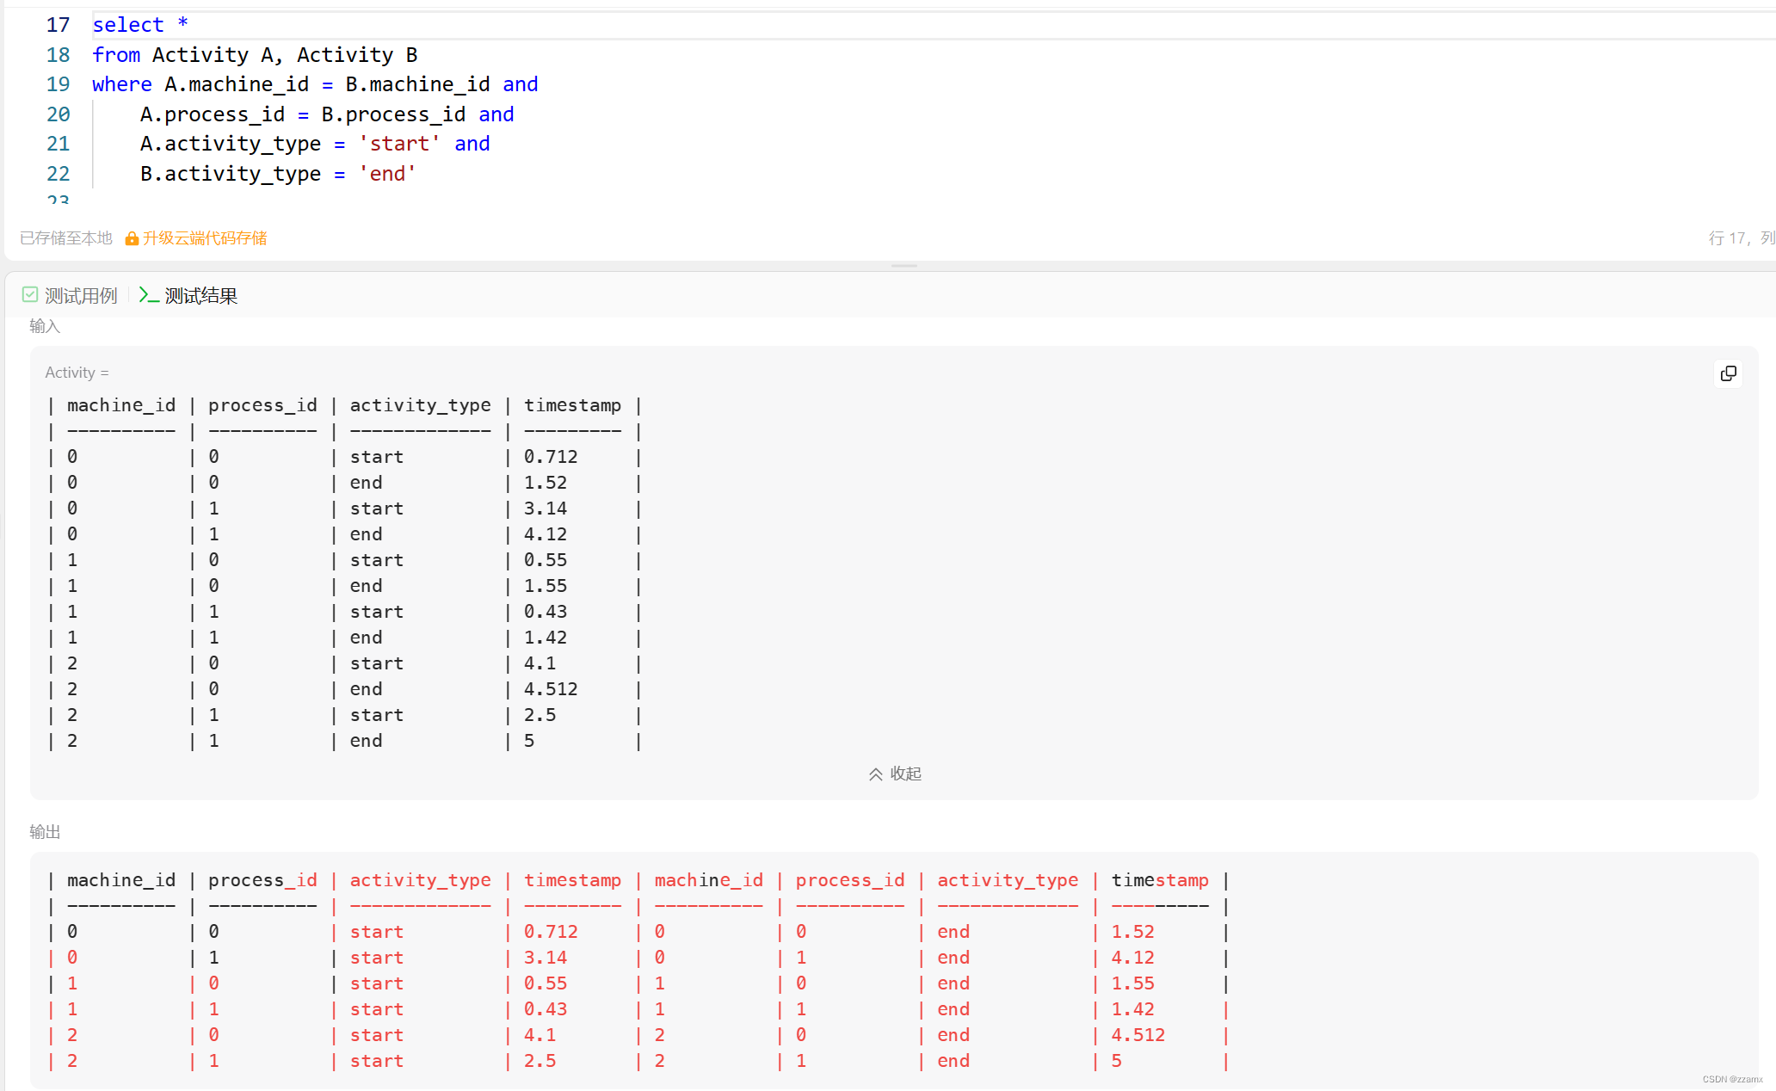Expand the Activity input data section
Viewport: 1776px width, 1091px height.
896,773
